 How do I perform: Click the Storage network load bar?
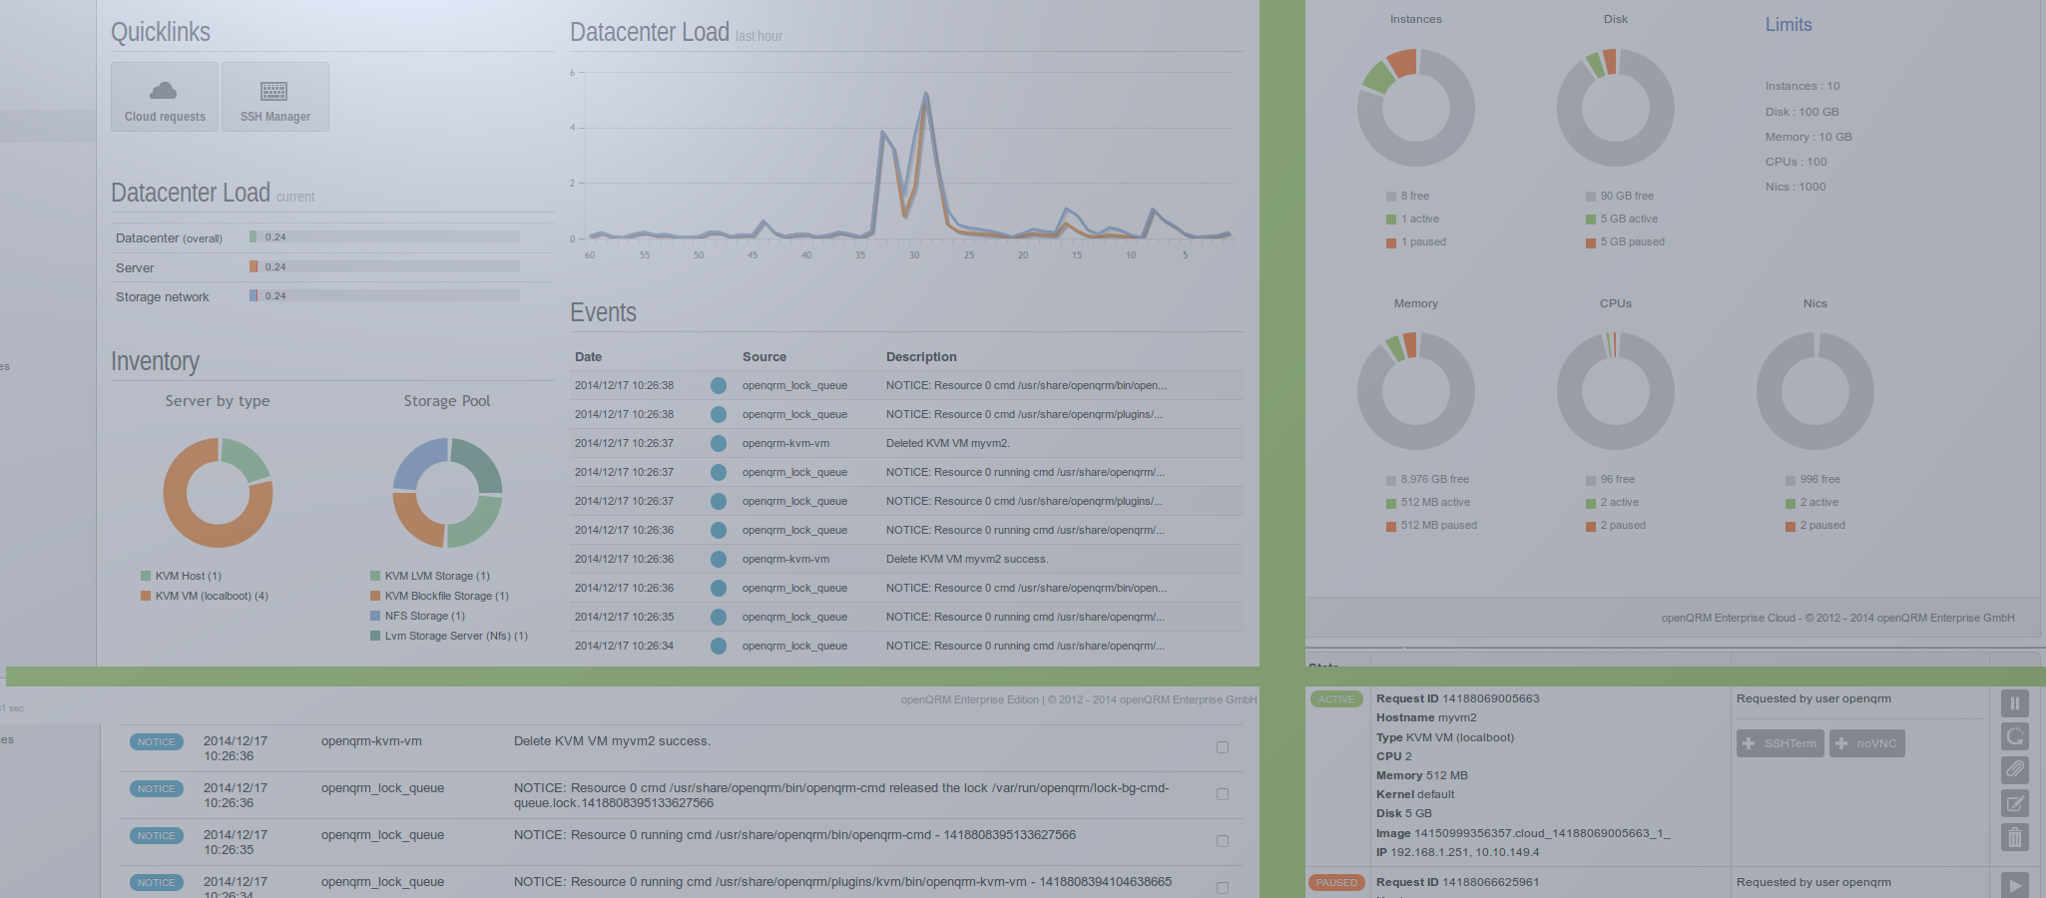tap(384, 296)
